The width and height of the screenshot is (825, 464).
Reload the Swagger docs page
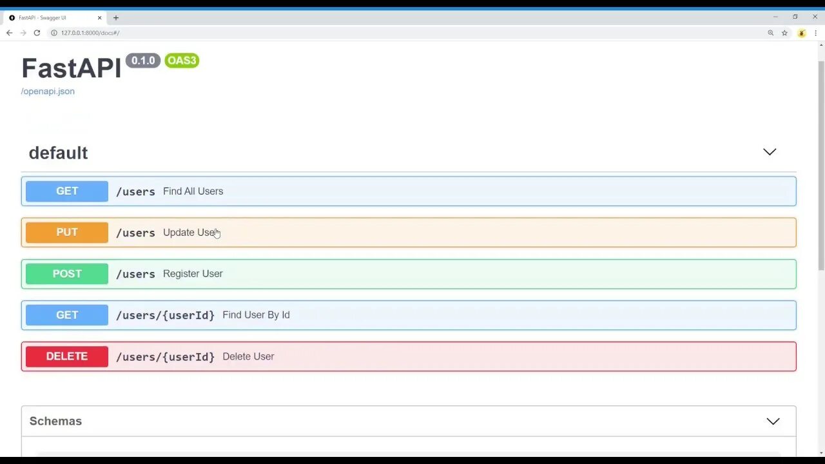pyautogui.click(x=37, y=33)
